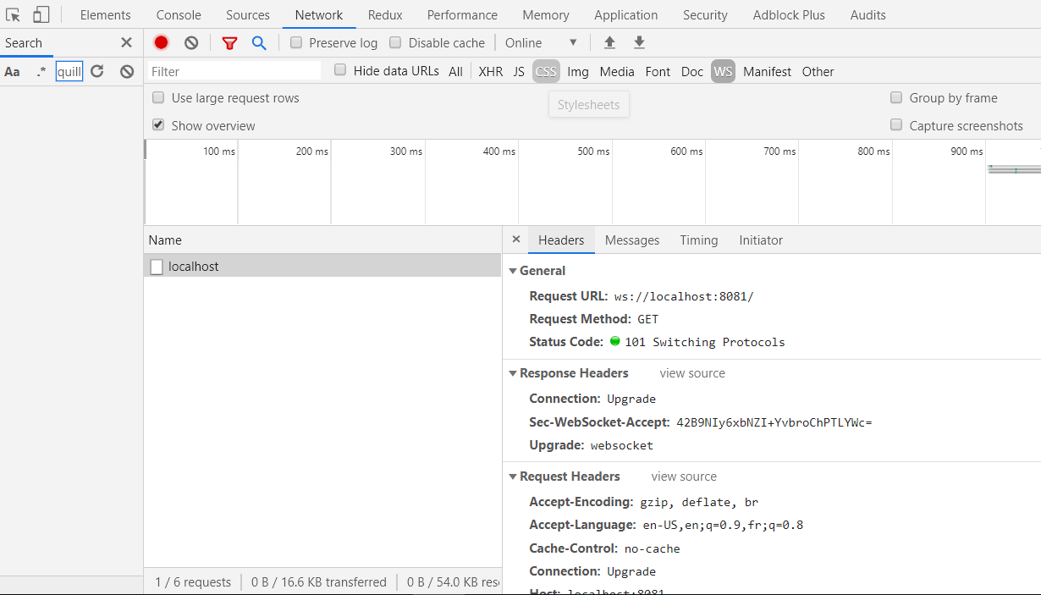This screenshot has height=595, width=1041.
Task: Check Hide data URLs
Action: point(340,70)
